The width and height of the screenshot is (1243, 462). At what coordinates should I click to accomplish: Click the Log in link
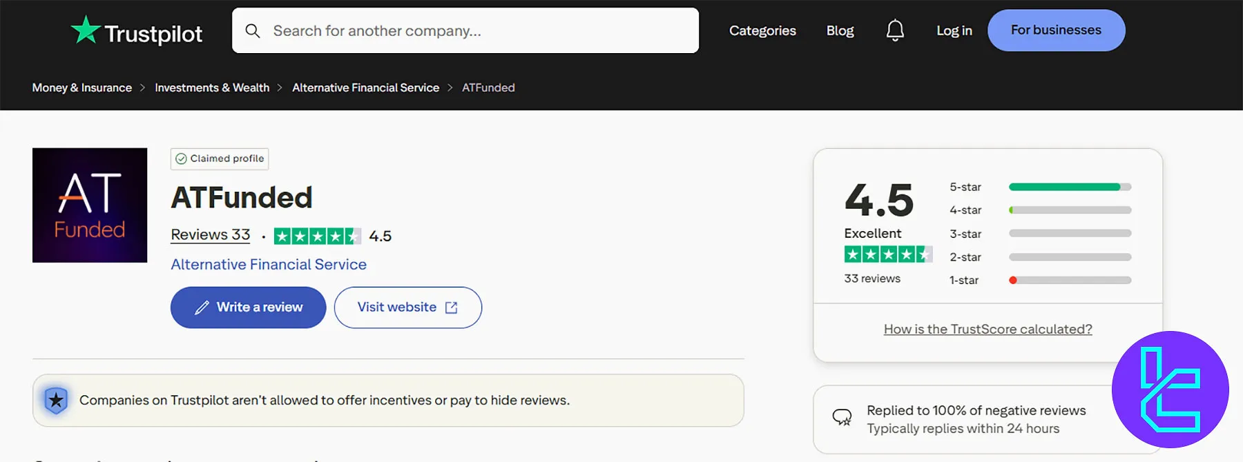coord(954,30)
